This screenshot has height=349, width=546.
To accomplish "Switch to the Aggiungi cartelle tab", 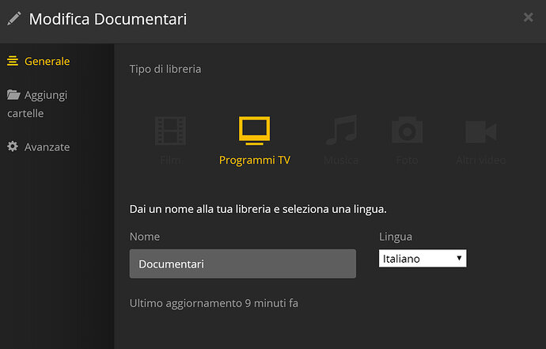I will [37, 104].
